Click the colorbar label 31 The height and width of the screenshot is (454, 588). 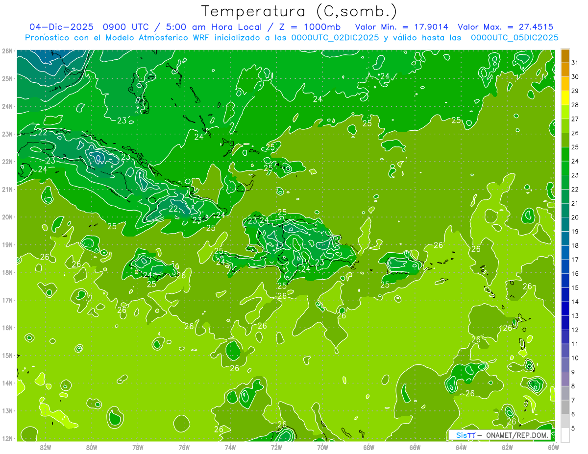[575, 63]
